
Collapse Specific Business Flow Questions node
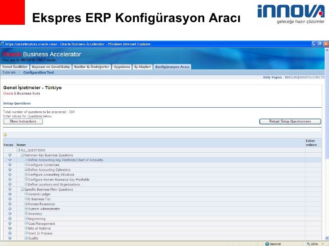coord(22,189)
